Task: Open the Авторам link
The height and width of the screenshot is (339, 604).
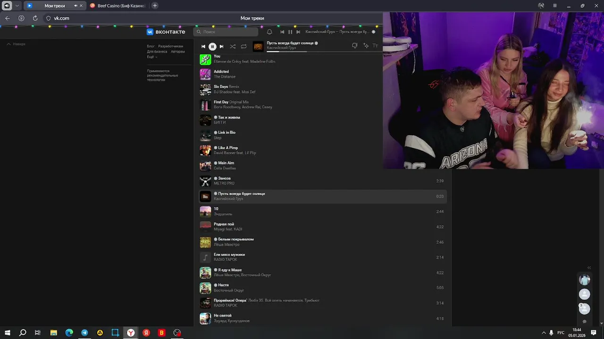Action: tap(178, 51)
